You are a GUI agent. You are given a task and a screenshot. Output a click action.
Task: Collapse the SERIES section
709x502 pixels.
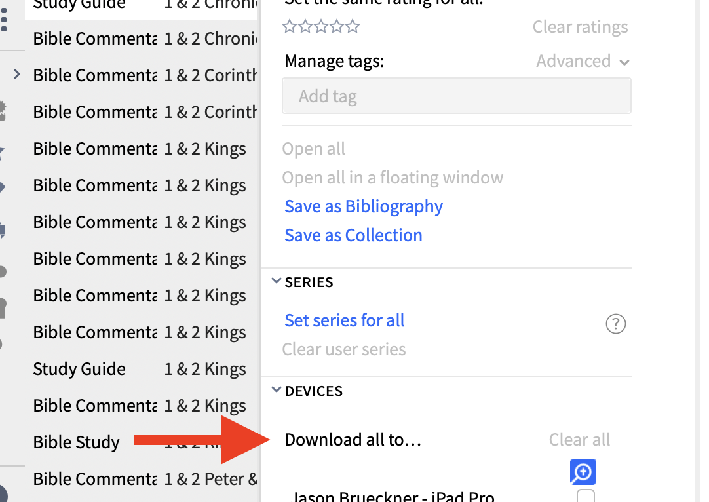coord(276,280)
